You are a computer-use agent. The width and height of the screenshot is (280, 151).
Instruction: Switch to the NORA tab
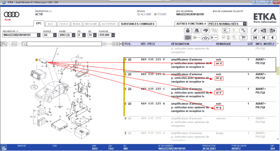click(x=76, y=24)
